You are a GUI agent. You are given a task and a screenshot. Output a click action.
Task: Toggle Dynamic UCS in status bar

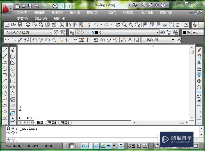click(x=102, y=146)
